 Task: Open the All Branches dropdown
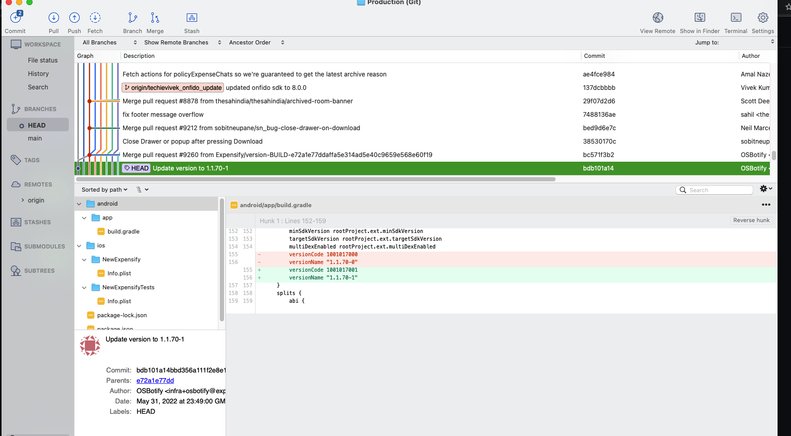click(x=106, y=42)
